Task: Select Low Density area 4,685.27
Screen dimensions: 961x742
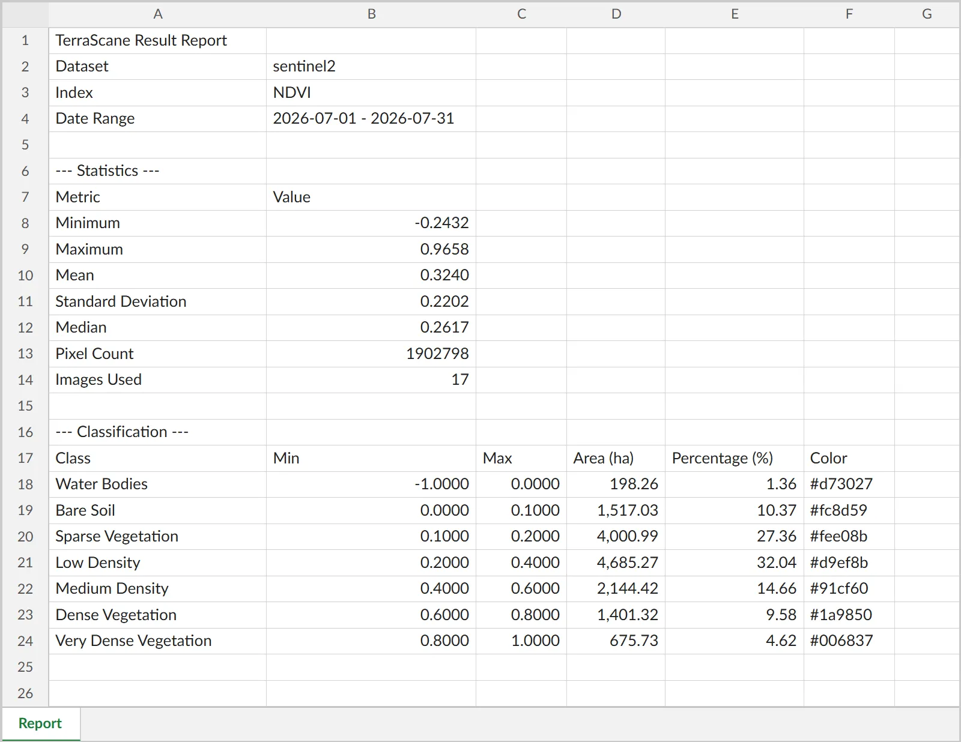Action: 616,563
